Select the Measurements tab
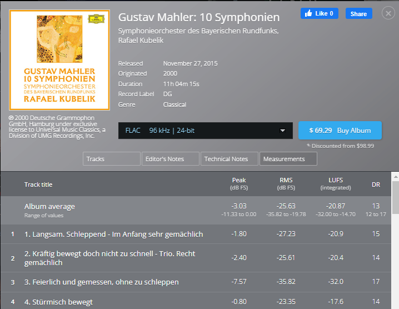 pos(288,159)
